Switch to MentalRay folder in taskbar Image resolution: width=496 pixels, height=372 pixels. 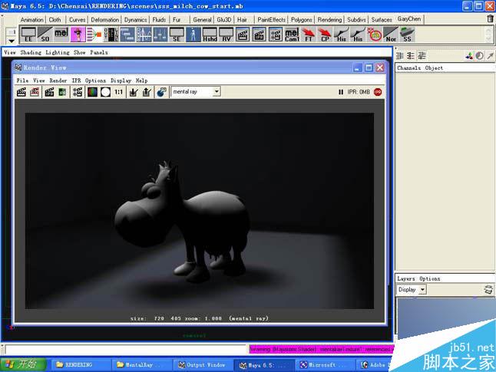141,365
